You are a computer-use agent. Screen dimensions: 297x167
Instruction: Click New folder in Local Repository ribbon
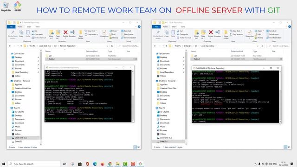[x=226, y=34]
